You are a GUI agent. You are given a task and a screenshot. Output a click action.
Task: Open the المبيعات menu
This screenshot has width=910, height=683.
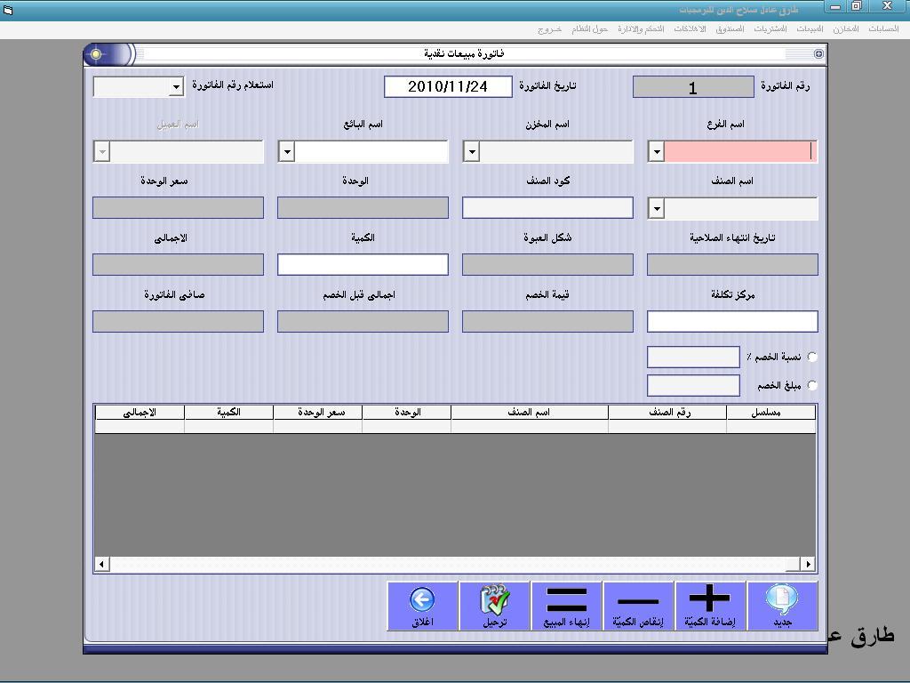coord(810,29)
